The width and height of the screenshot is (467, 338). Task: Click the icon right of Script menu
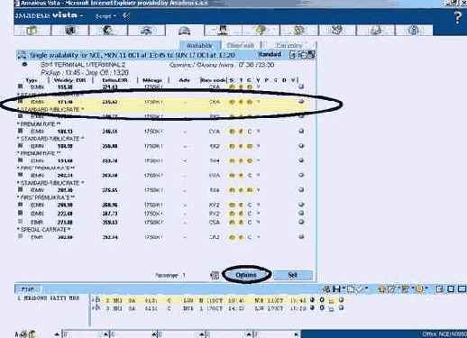pos(126,16)
